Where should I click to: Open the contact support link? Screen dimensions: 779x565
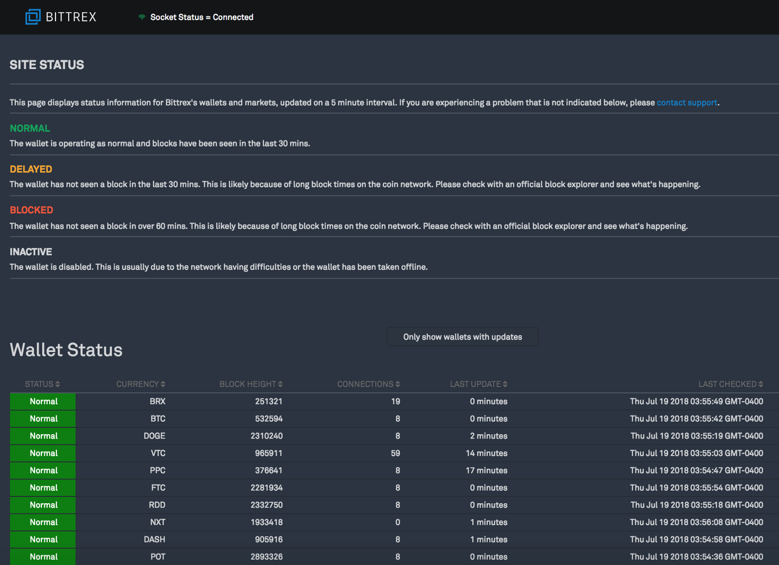click(x=686, y=103)
